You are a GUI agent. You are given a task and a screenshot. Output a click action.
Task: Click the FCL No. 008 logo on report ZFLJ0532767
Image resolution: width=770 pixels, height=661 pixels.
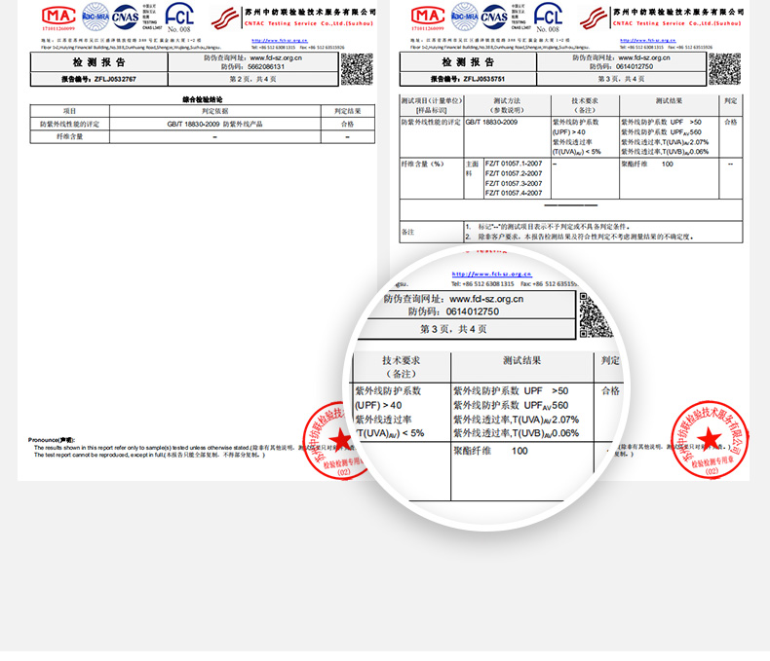click(x=179, y=18)
